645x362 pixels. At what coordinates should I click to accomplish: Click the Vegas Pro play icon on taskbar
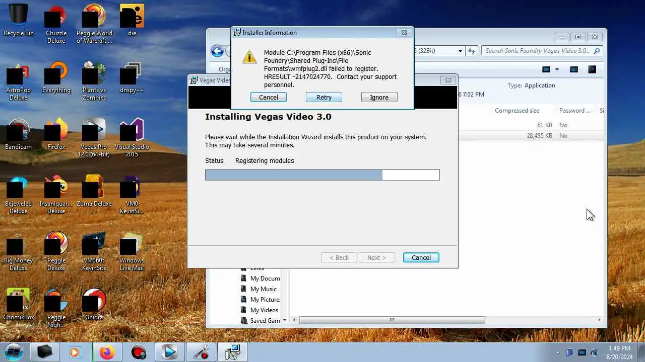click(169, 352)
